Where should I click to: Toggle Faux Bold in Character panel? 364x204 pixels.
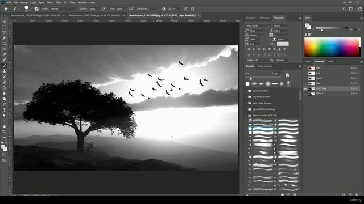point(249,49)
